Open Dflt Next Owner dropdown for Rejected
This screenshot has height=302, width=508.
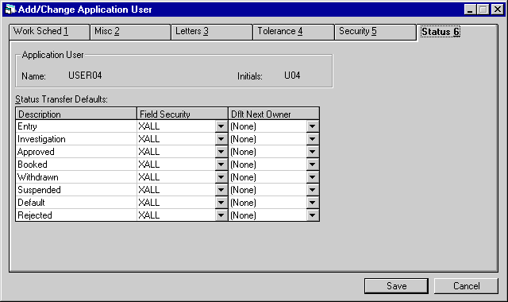click(313, 215)
